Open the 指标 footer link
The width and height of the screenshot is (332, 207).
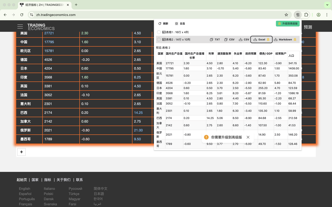click(47, 180)
